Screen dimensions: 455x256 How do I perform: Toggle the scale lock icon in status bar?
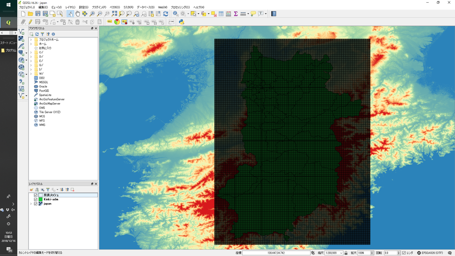(x=346, y=253)
